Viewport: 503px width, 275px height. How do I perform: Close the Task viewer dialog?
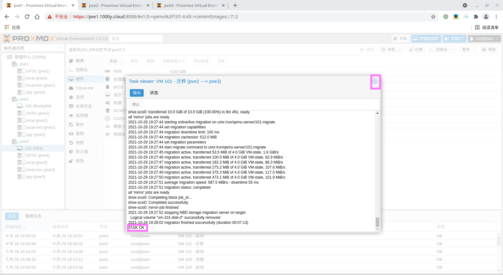(x=375, y=81)
